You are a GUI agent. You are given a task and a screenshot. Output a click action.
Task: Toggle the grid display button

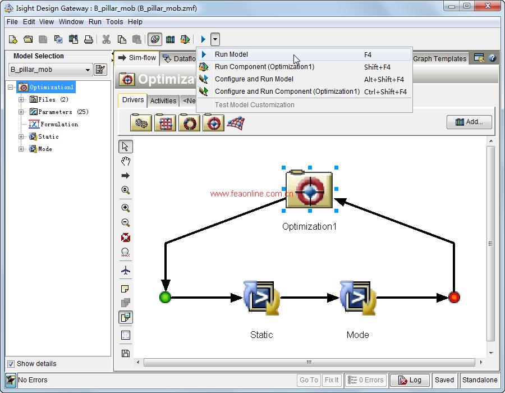click(x=126, y=335)
